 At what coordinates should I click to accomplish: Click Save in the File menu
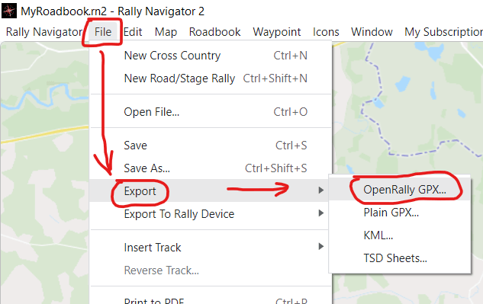pos(211,146)
